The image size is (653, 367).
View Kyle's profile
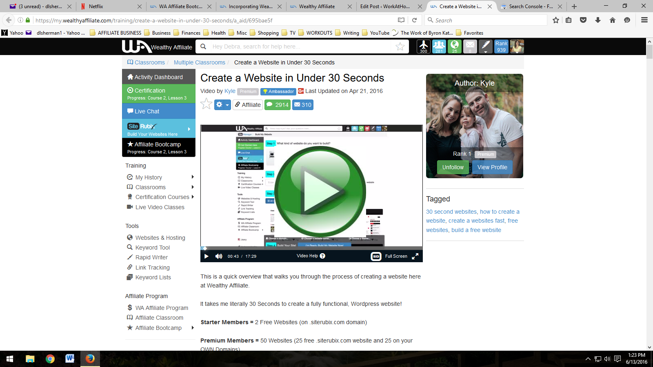(x=492, y=167)
